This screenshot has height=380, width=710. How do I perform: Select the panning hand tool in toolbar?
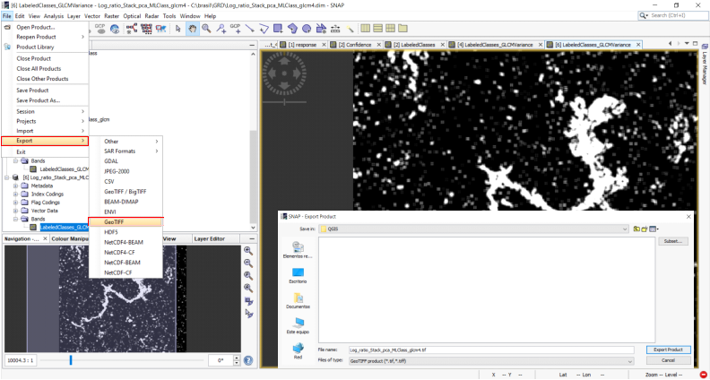pos(192,29)
